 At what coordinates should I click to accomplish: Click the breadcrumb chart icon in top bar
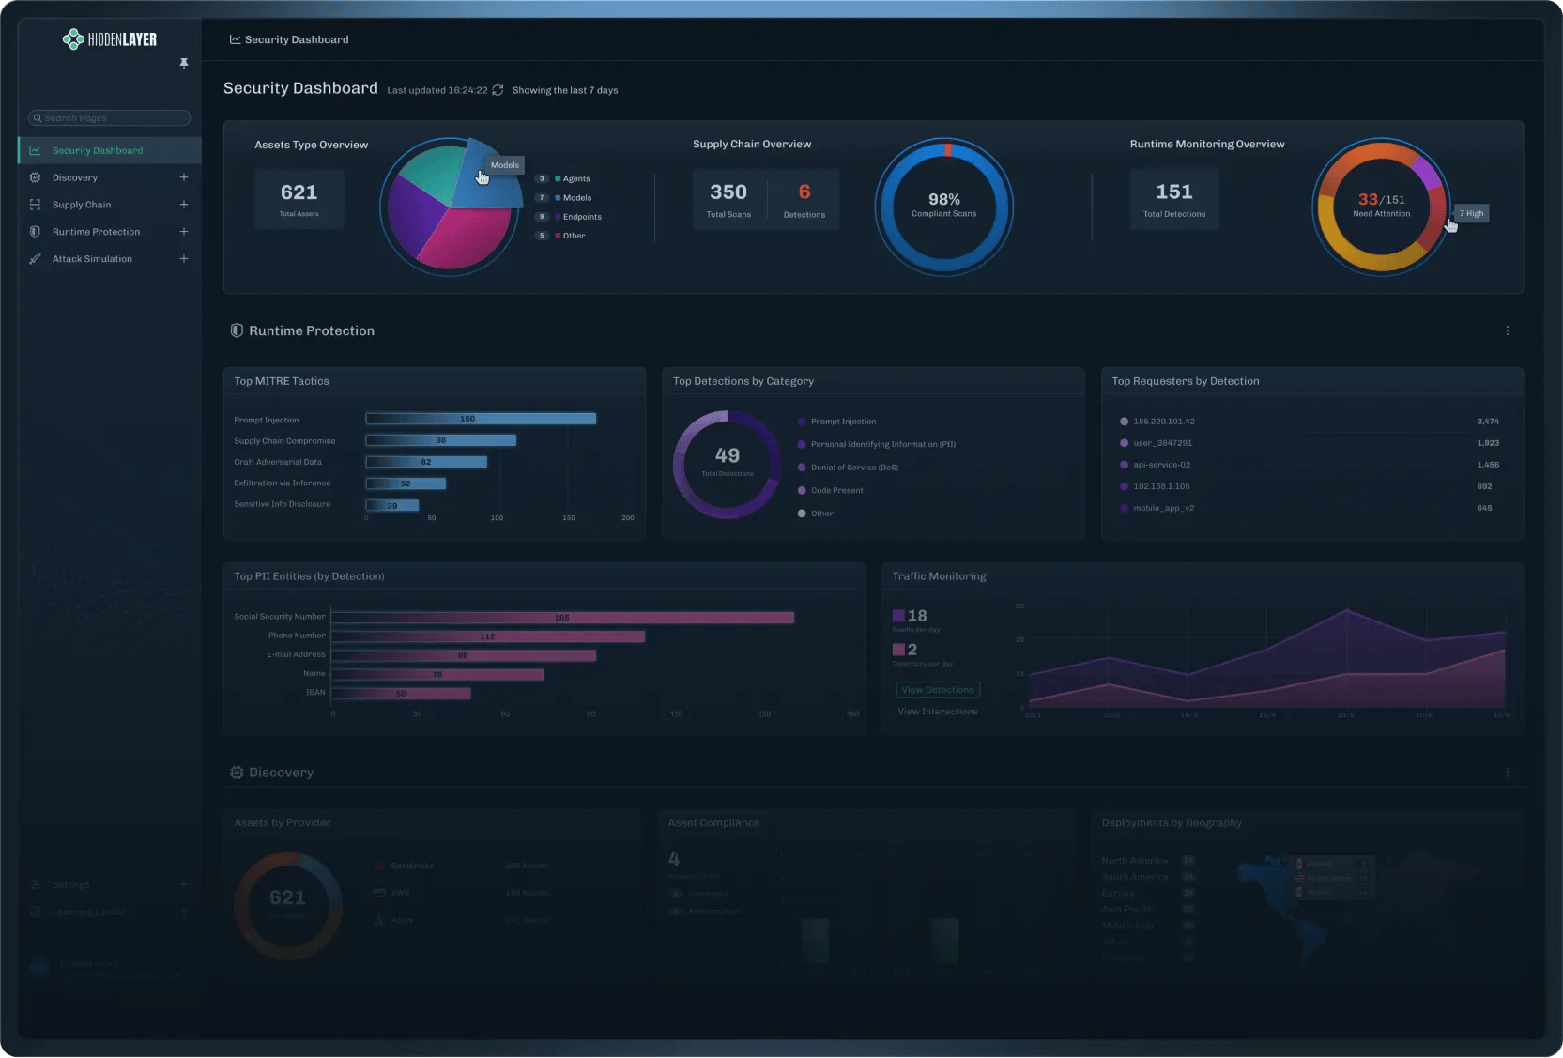(x=235, y=39)
